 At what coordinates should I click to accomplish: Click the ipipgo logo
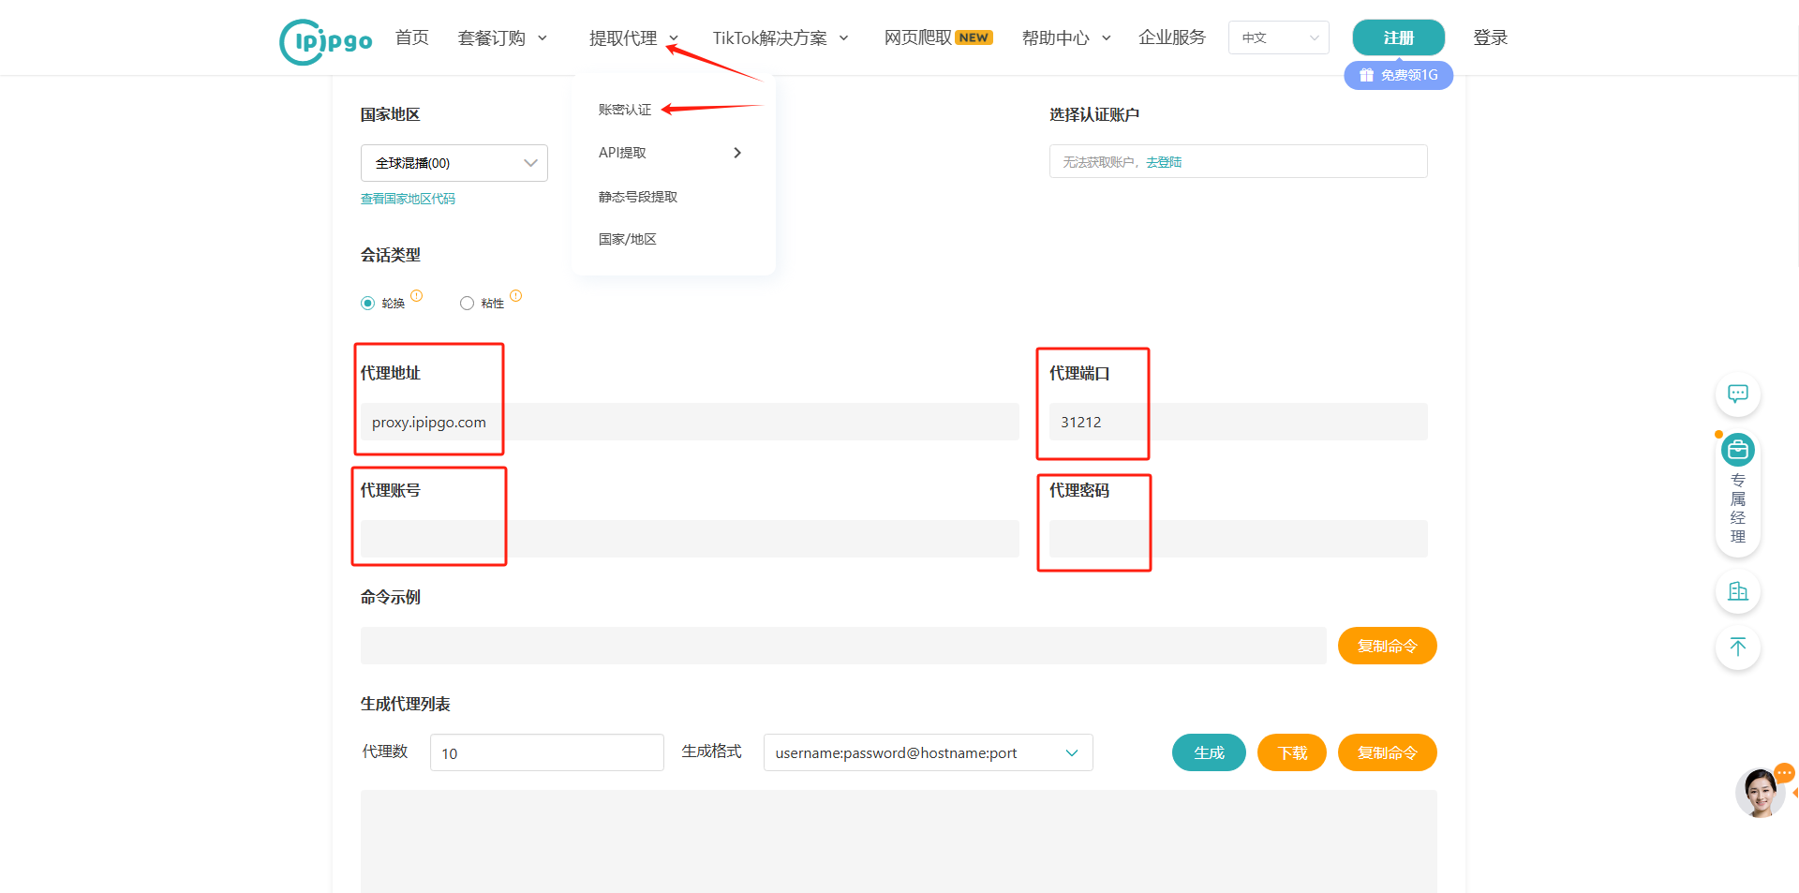point(325,39)
